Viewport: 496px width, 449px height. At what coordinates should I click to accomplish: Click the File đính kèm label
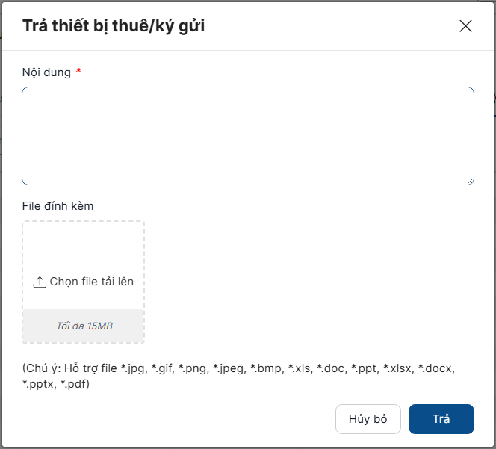(x=58, y=205)
